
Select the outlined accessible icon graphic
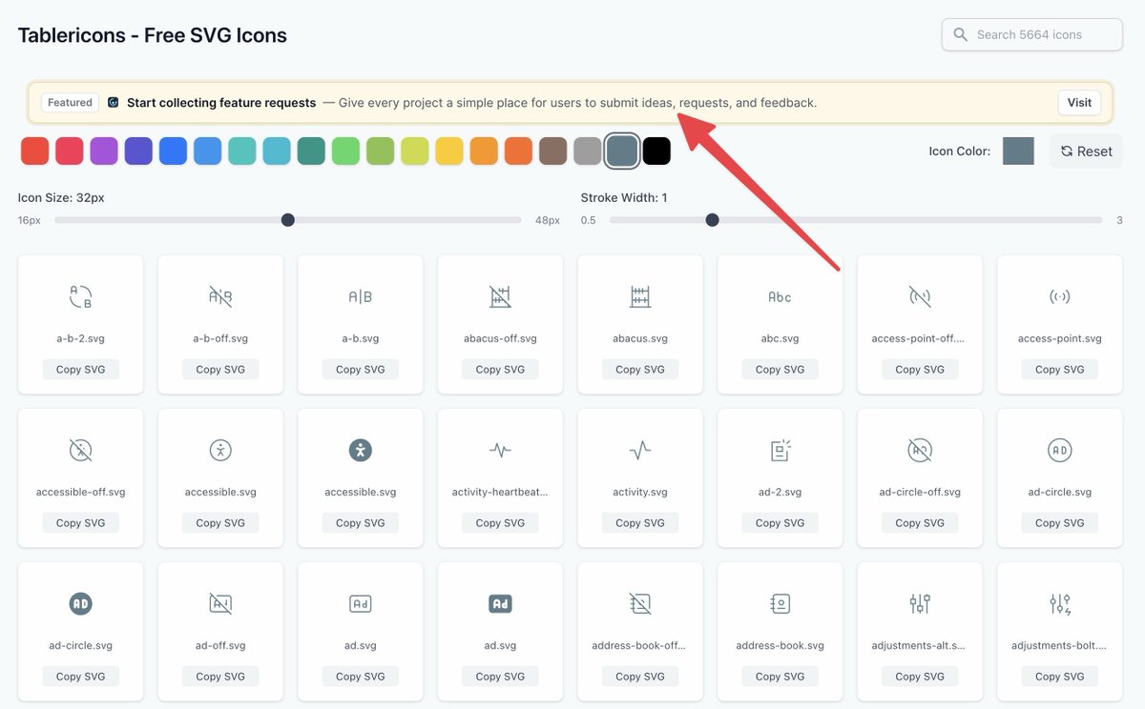click(220, 450)
